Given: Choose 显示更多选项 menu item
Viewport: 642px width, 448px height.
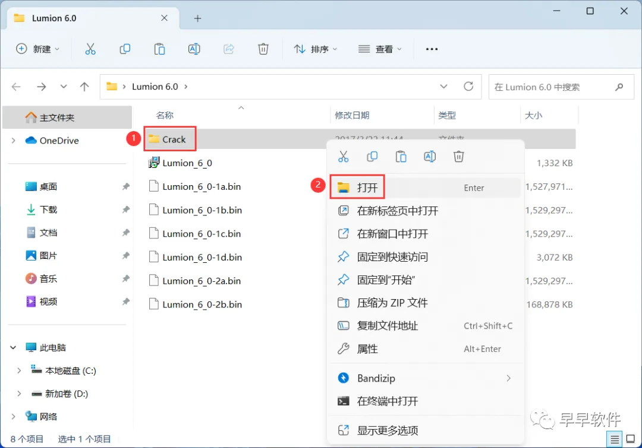Looking at the screenshot, I should pyautogui.click(x=426, y=430).
